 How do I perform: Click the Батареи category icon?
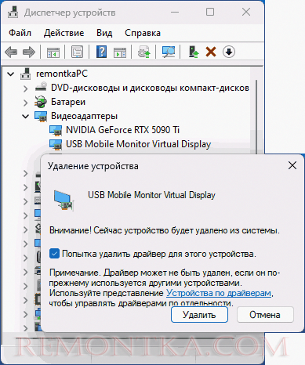click(x=41, y=102)
